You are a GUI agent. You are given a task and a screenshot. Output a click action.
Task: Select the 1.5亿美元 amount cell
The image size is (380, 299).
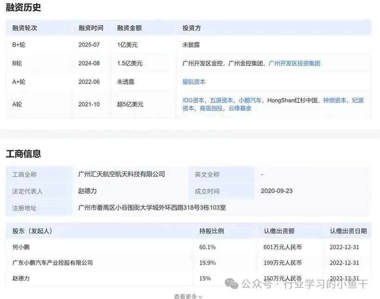click(x=129, y=63)
